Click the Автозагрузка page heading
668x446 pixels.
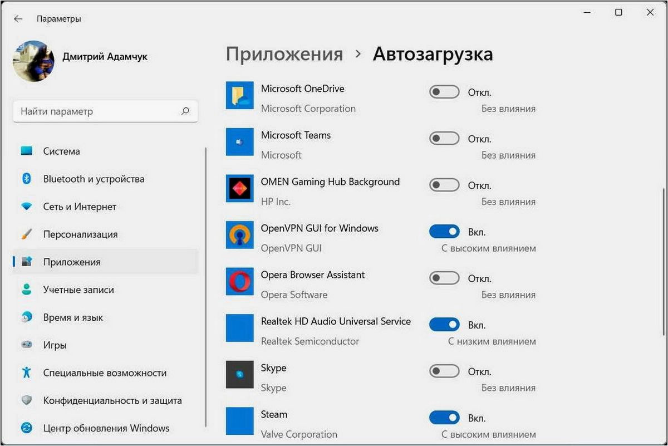point(433,55)
